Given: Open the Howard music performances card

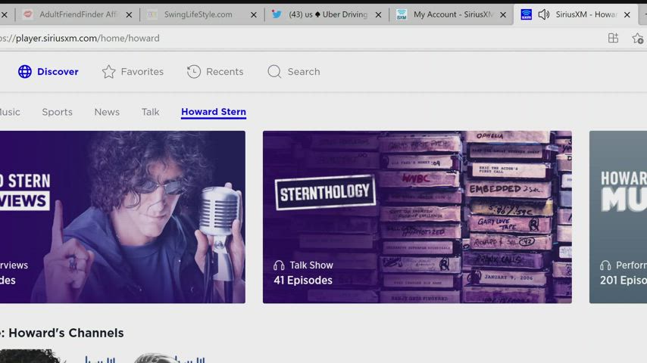Looking at the screenshot, I should tap(618, 217).
